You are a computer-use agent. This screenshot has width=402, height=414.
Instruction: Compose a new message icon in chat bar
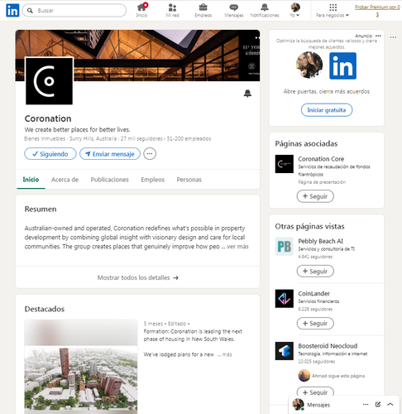tap(378, 404)
